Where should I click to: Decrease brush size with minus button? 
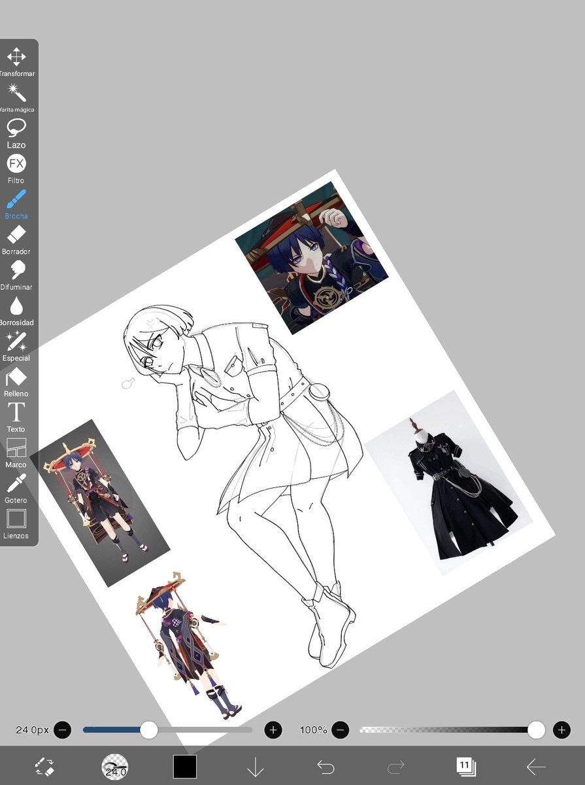62,729
